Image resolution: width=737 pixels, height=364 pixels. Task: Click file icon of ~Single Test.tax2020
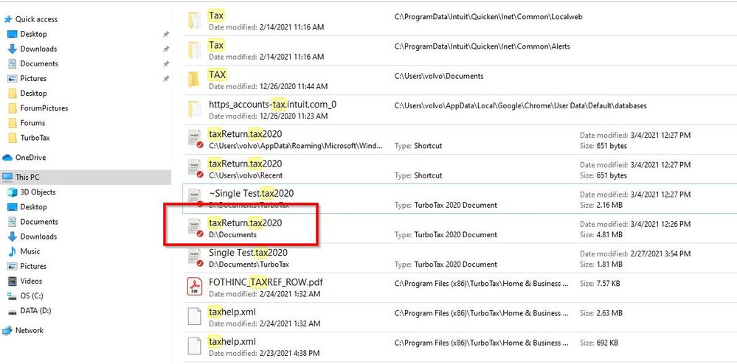195,197
